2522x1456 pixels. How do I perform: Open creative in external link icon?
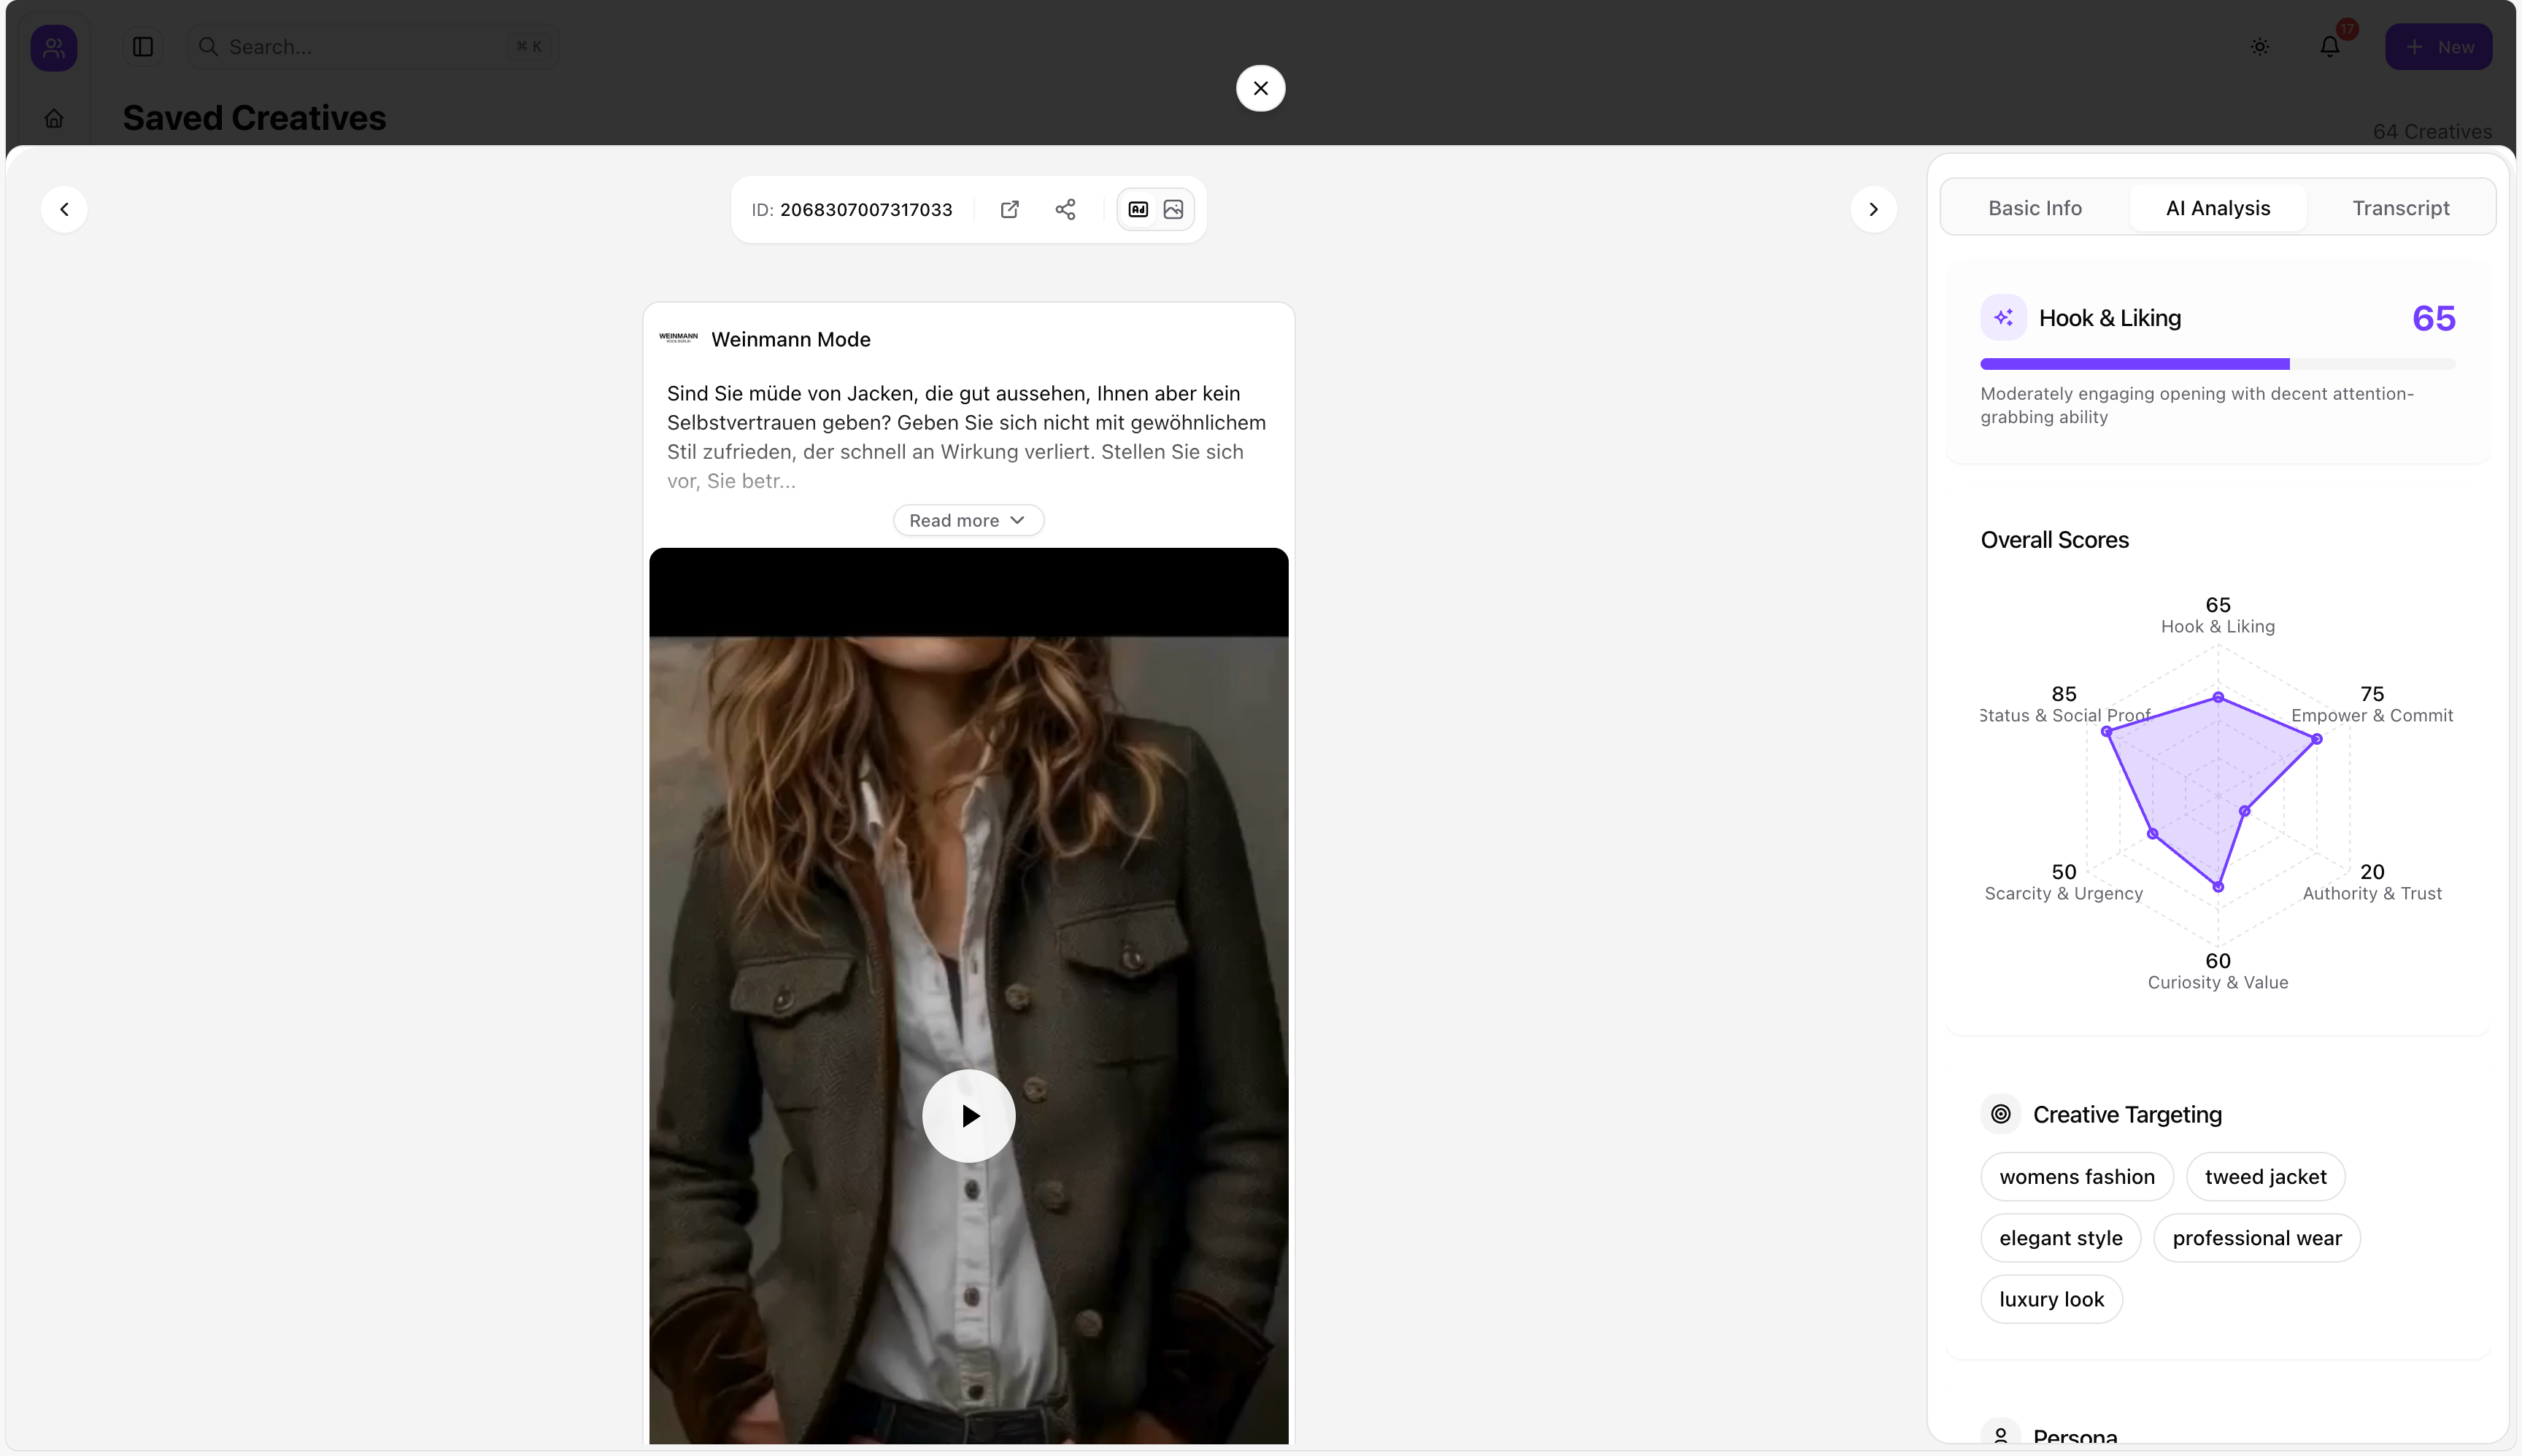tap(1009, 209)
